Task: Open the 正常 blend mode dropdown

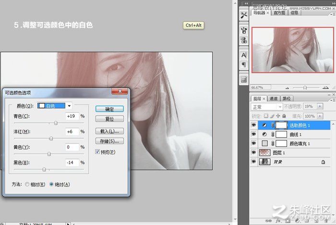Action: pyautogui.click(x=266, y=107)
